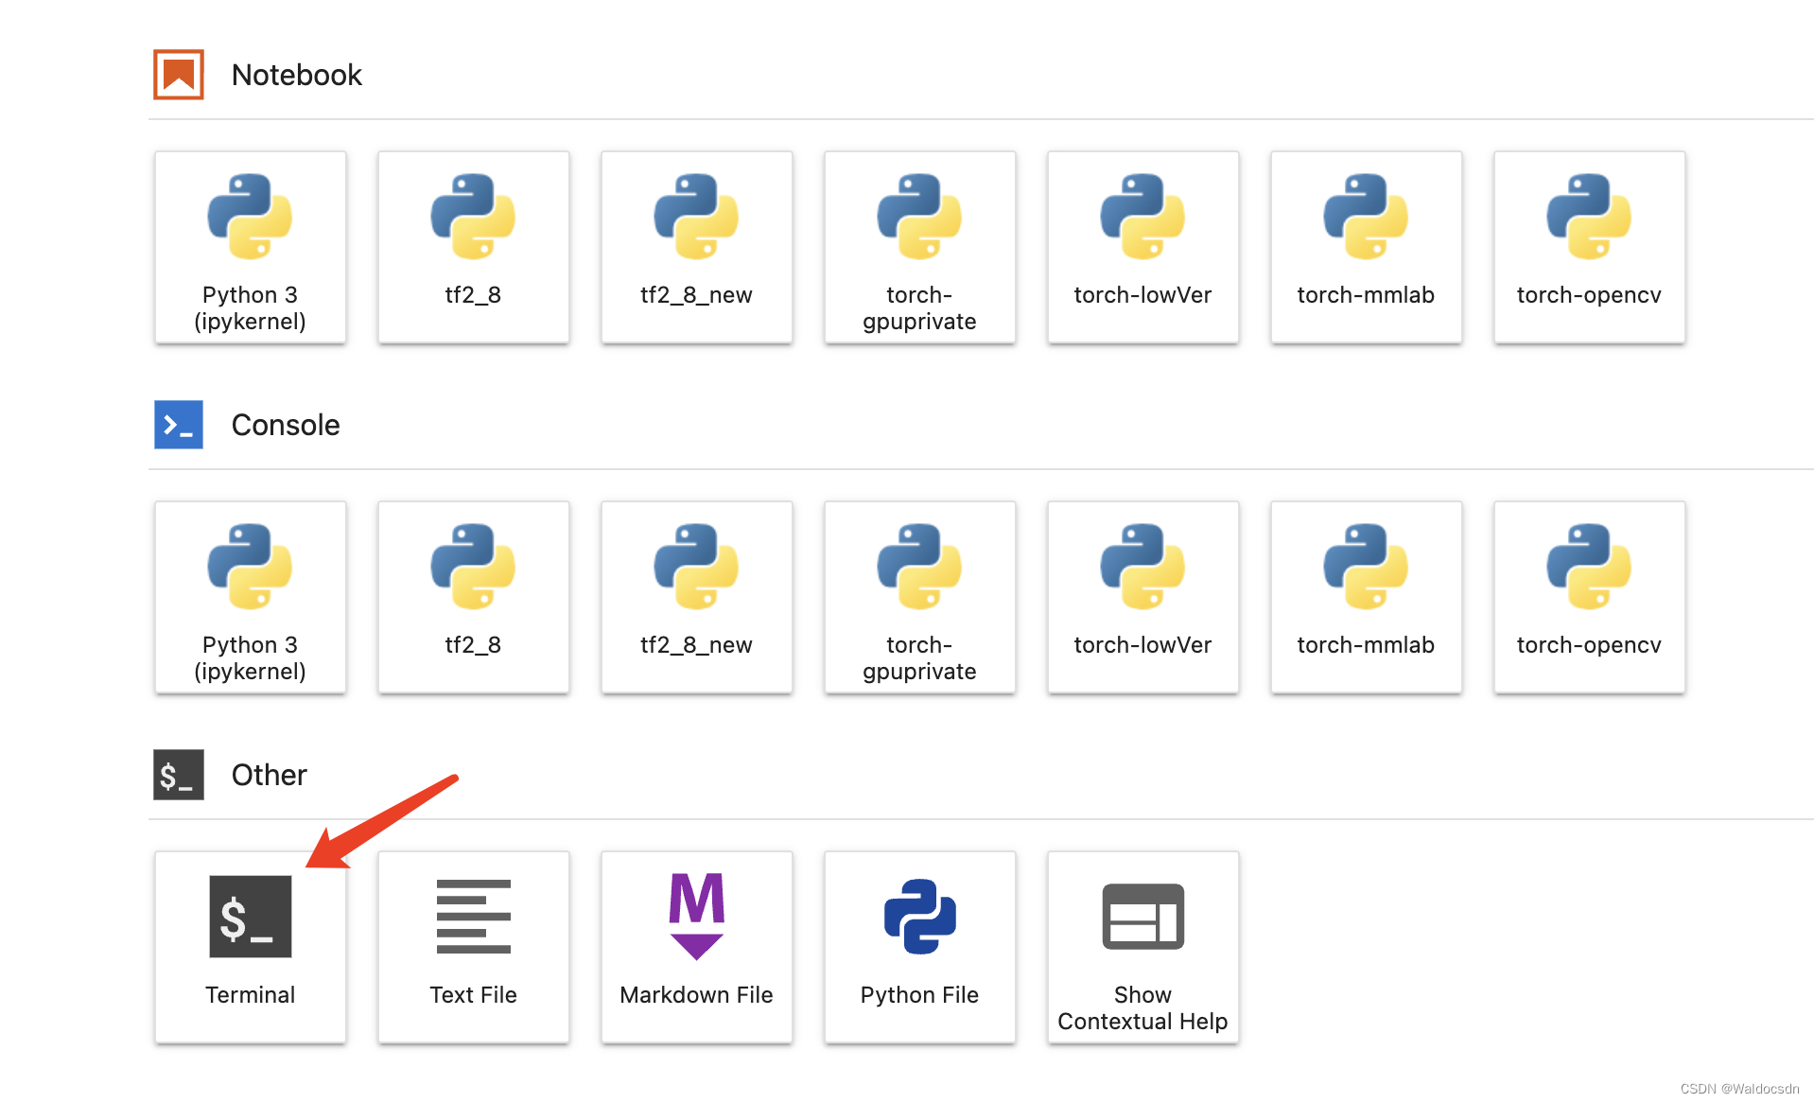Click the Console section prompt icon
The width and height of the screenshot is (1814, 1103).
[x=179, y=425]
